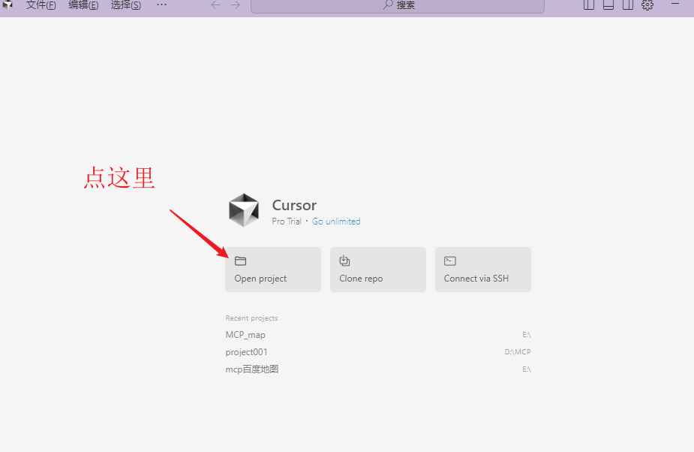The width and height of the screenshot is (694, 452).
Task: Open the 编辑(E) menu
Action: [83, 5]
